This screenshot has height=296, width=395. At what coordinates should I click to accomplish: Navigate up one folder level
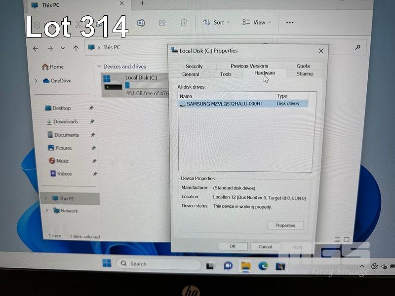pos(76,48)
